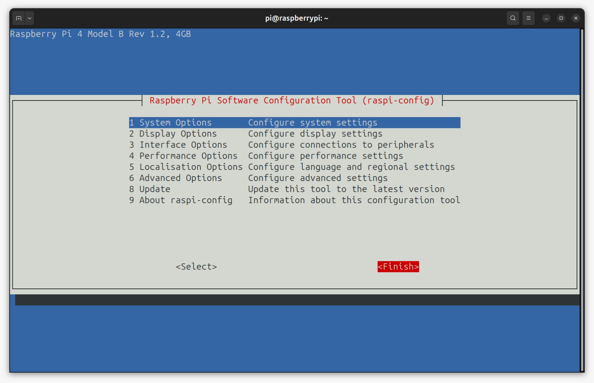594x383 pixels.
Task: Select 6 Advanced Options menu entry
Action: coord(295,178)
